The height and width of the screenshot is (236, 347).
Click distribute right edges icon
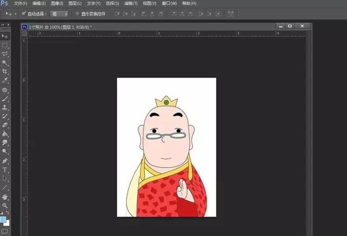point(217,14)
